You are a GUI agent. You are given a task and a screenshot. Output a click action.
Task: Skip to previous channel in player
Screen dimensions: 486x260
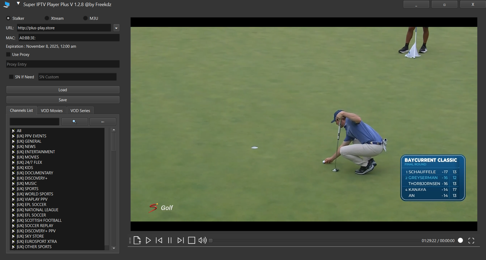(159, 240)
